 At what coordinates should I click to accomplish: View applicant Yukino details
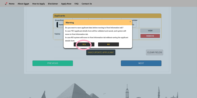point(150,31)
